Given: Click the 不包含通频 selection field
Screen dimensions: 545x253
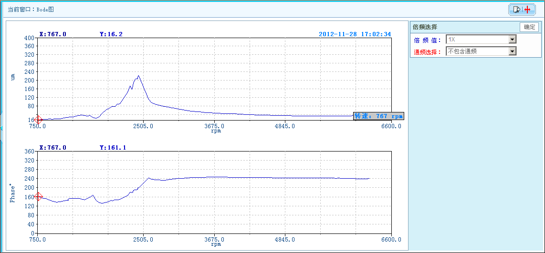Looking at the screenshot, I should click(x=477, y=51).
